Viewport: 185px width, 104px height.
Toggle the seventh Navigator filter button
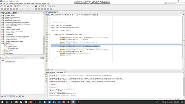(20, 96)
